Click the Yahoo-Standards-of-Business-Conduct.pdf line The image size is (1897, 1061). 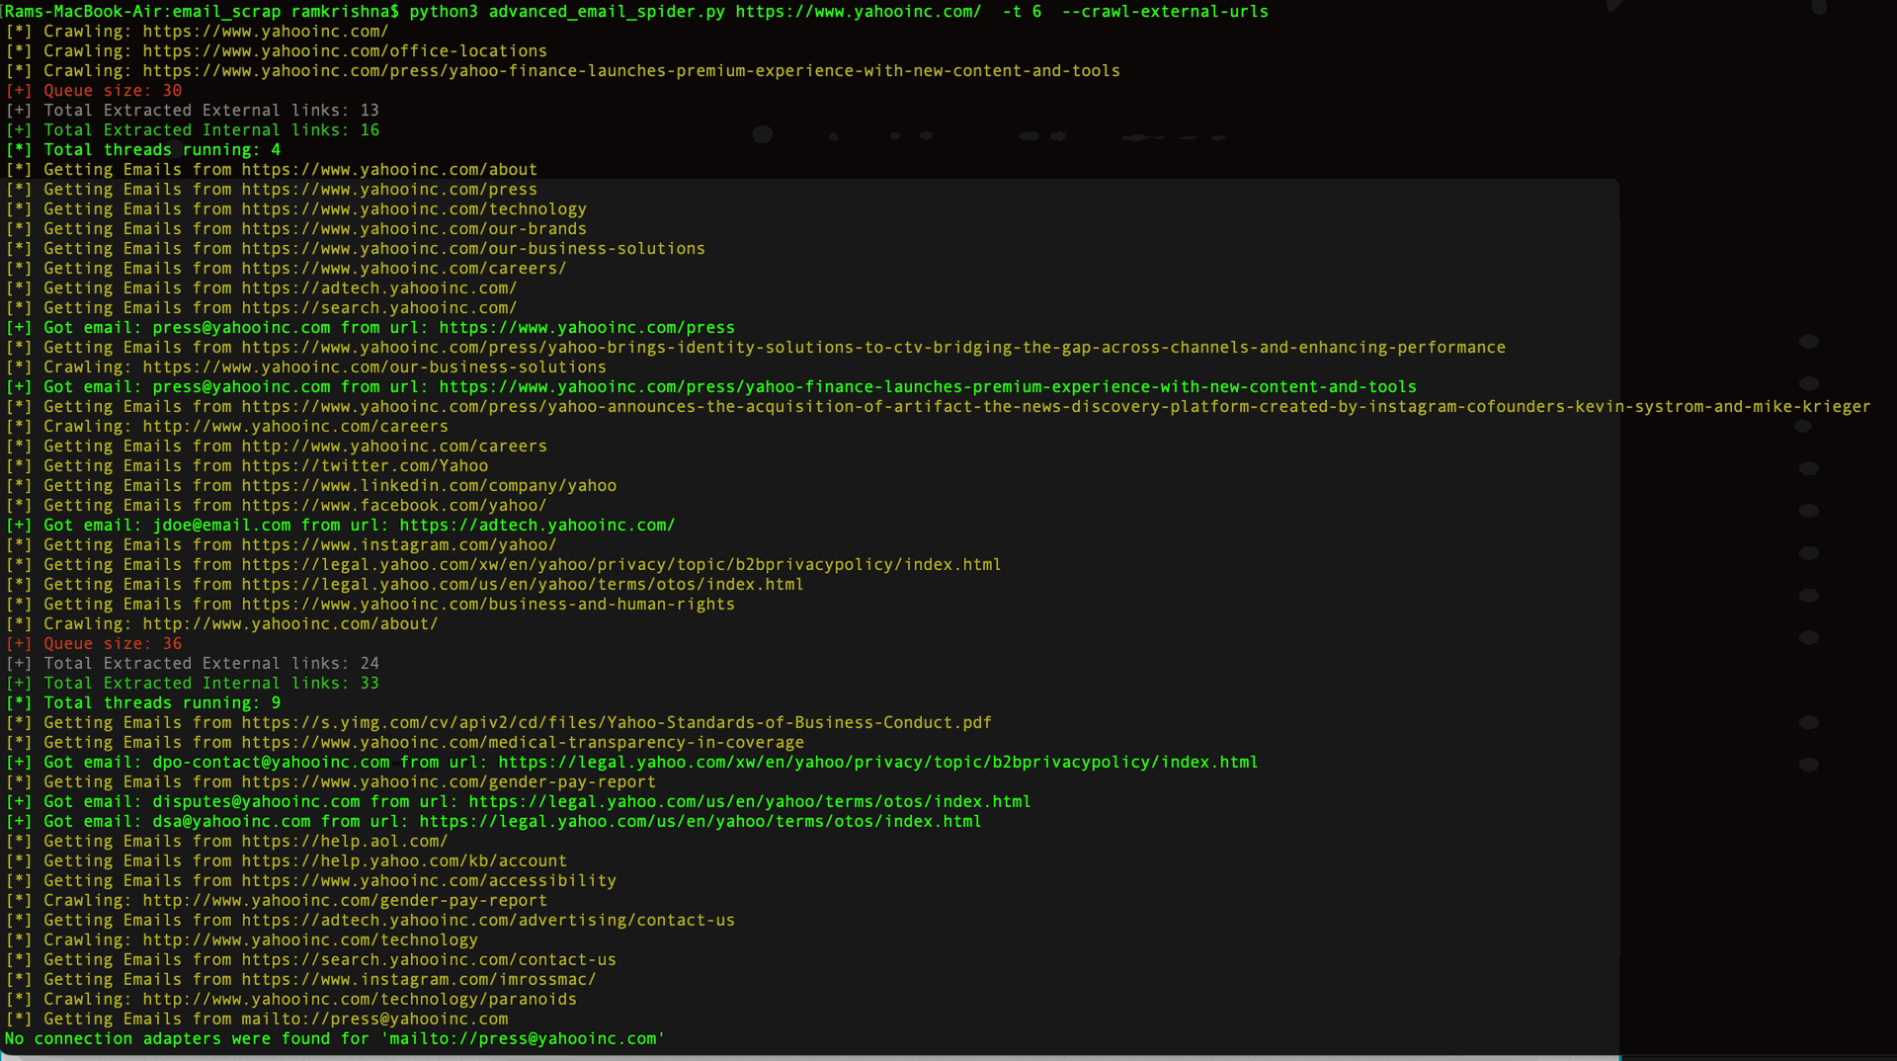click(499, 723)
